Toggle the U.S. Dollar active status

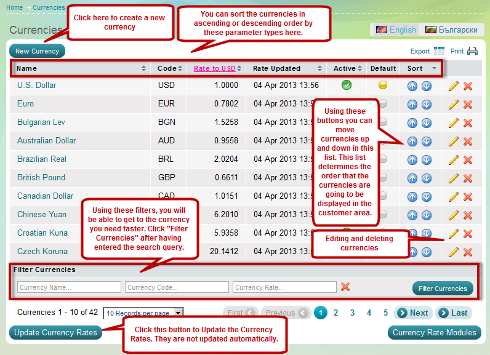(x=347, y=86)
